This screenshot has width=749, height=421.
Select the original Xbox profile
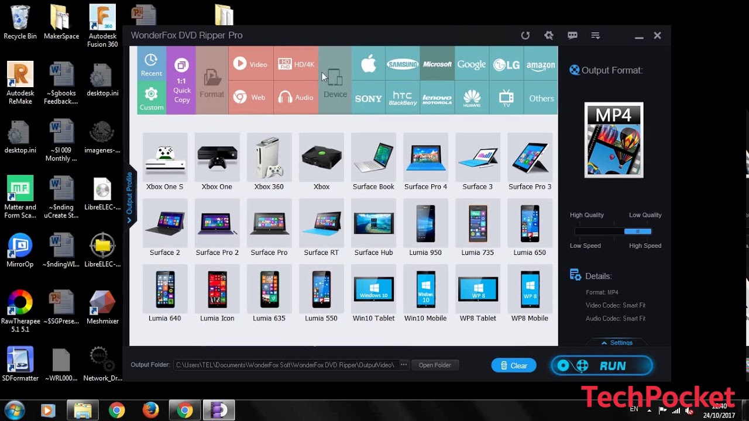click(321, 162)
